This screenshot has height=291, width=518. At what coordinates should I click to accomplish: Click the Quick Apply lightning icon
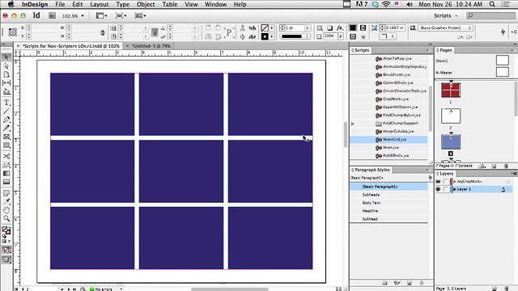click(x=503, y=32)
